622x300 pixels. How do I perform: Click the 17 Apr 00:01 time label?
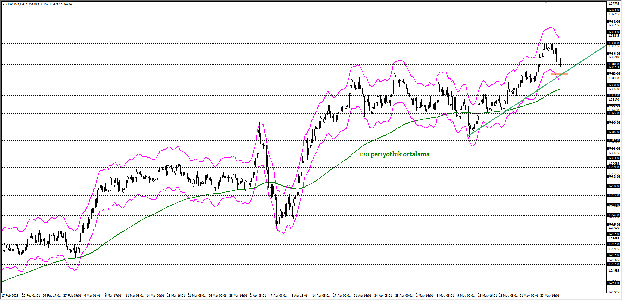point(342,296)
